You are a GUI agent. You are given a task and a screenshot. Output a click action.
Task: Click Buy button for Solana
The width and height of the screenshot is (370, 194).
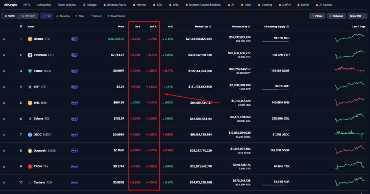click(74, 119)
